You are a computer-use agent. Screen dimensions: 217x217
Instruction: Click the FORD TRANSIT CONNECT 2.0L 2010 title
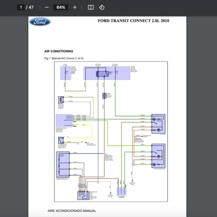tap(133, 21)
